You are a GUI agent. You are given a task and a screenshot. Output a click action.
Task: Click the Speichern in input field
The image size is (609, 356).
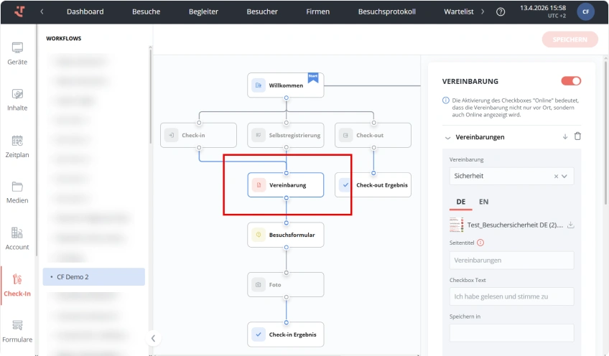point(511,333)
